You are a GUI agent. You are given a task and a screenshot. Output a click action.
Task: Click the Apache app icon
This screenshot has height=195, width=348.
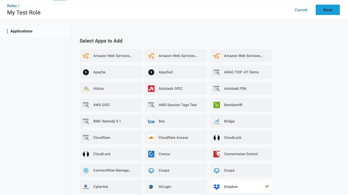[x=86, y=72]
